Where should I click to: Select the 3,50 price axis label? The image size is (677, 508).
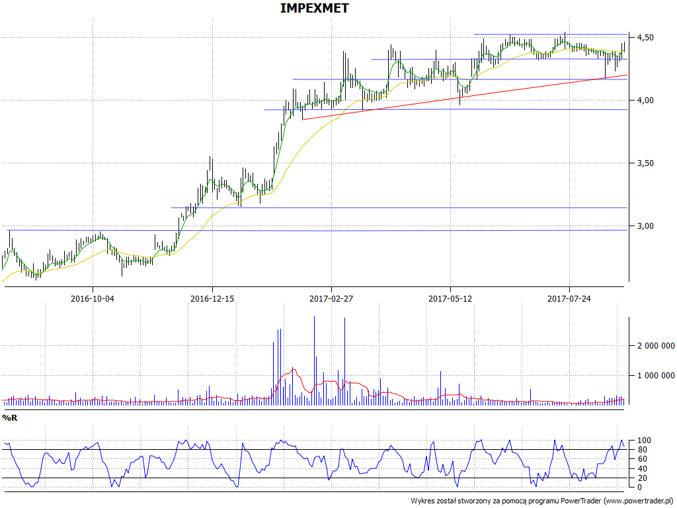pyautogui.click(x=645, y=163)
